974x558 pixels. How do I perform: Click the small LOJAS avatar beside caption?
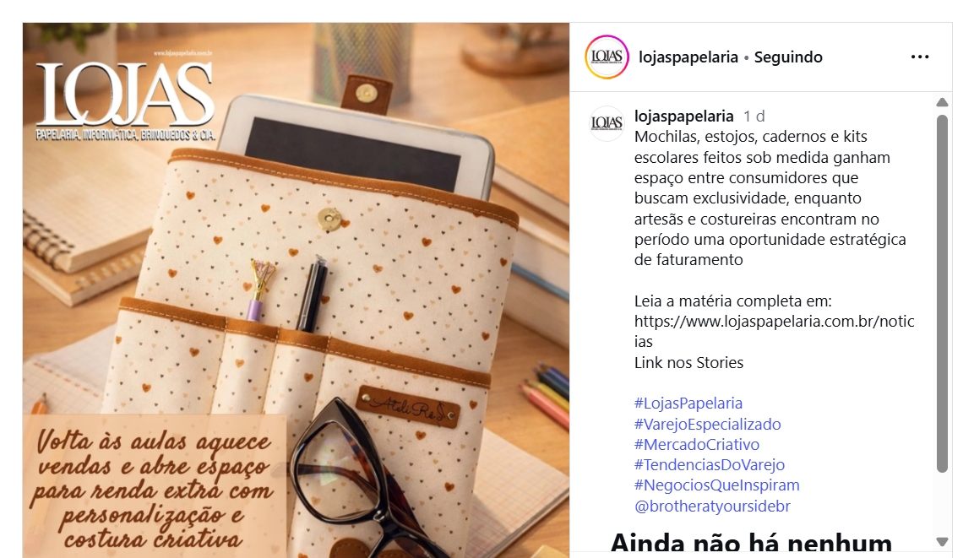[607, 123]
